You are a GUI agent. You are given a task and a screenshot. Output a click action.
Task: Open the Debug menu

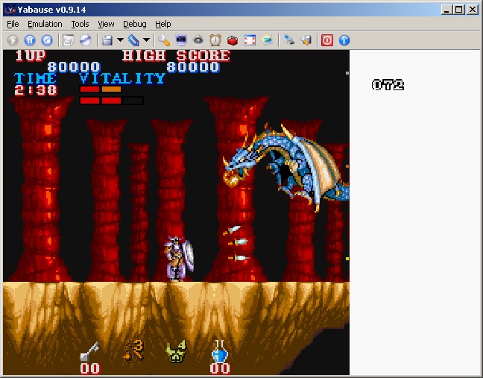[x=135, y=24]
